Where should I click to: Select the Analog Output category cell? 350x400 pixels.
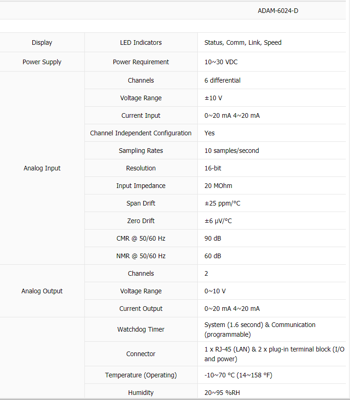pos(42,291)
